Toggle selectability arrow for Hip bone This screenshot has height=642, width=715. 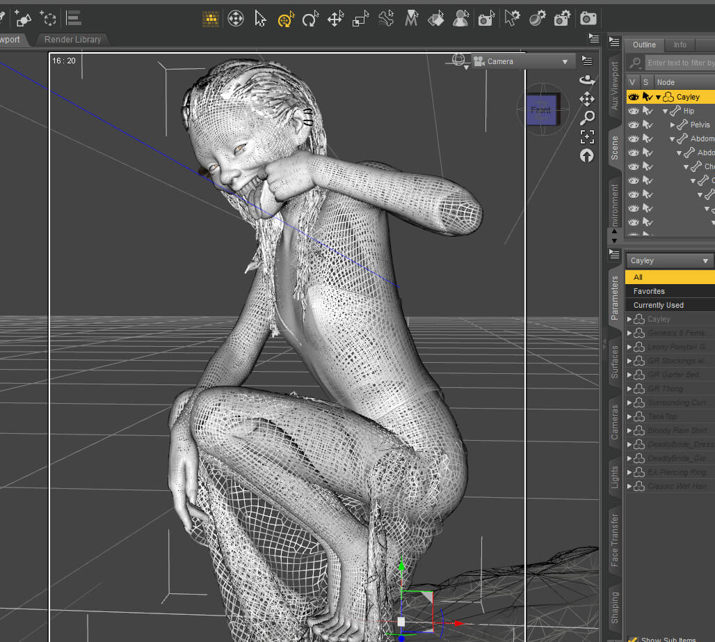coord(648,111)
